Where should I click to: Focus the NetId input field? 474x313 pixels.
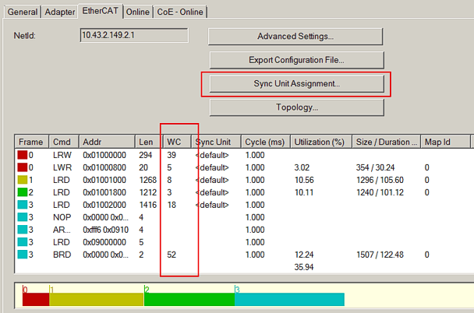[x=134, y=35]
